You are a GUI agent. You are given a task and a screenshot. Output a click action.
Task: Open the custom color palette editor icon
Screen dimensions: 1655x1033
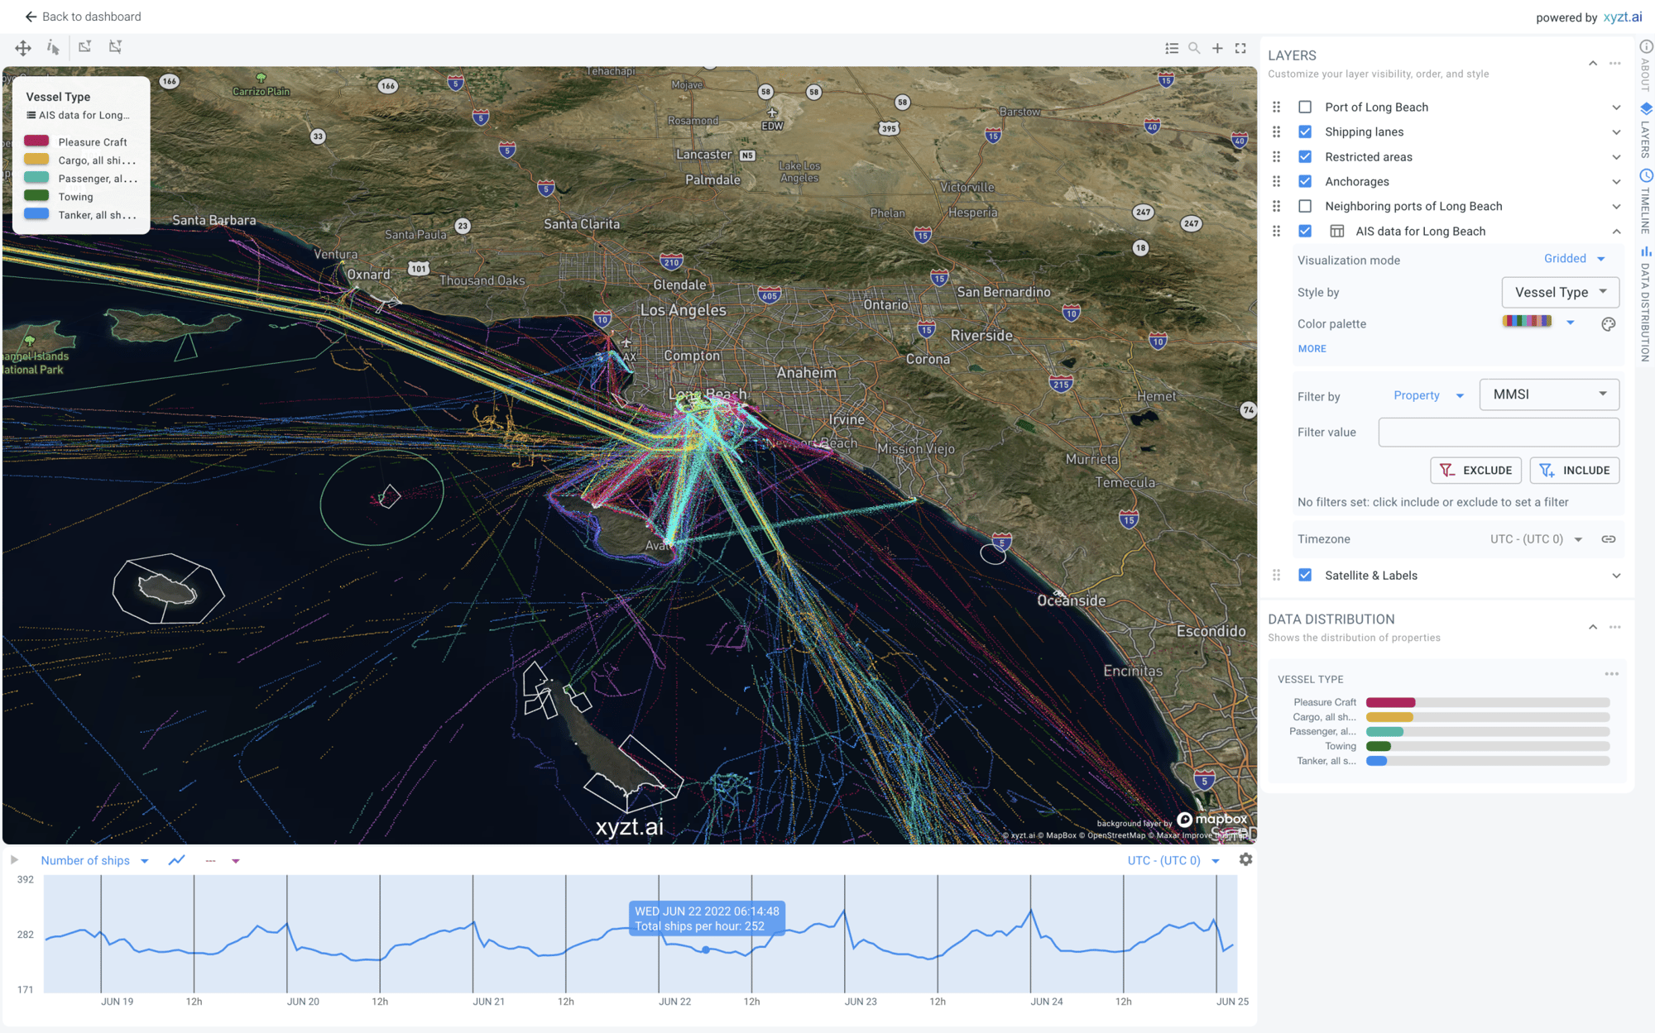tap(1608, 324)
